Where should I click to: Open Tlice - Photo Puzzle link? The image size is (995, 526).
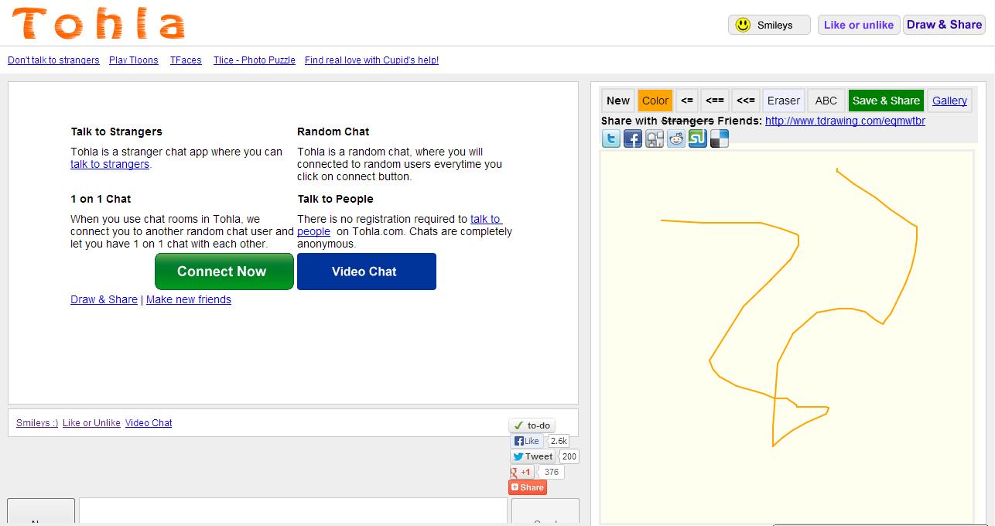tap(255, 60)
